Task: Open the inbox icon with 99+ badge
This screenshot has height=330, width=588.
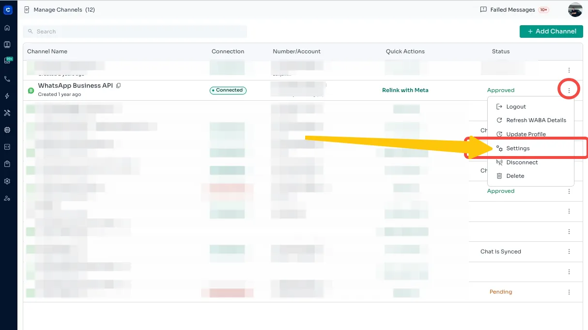Action: point(7,61)
